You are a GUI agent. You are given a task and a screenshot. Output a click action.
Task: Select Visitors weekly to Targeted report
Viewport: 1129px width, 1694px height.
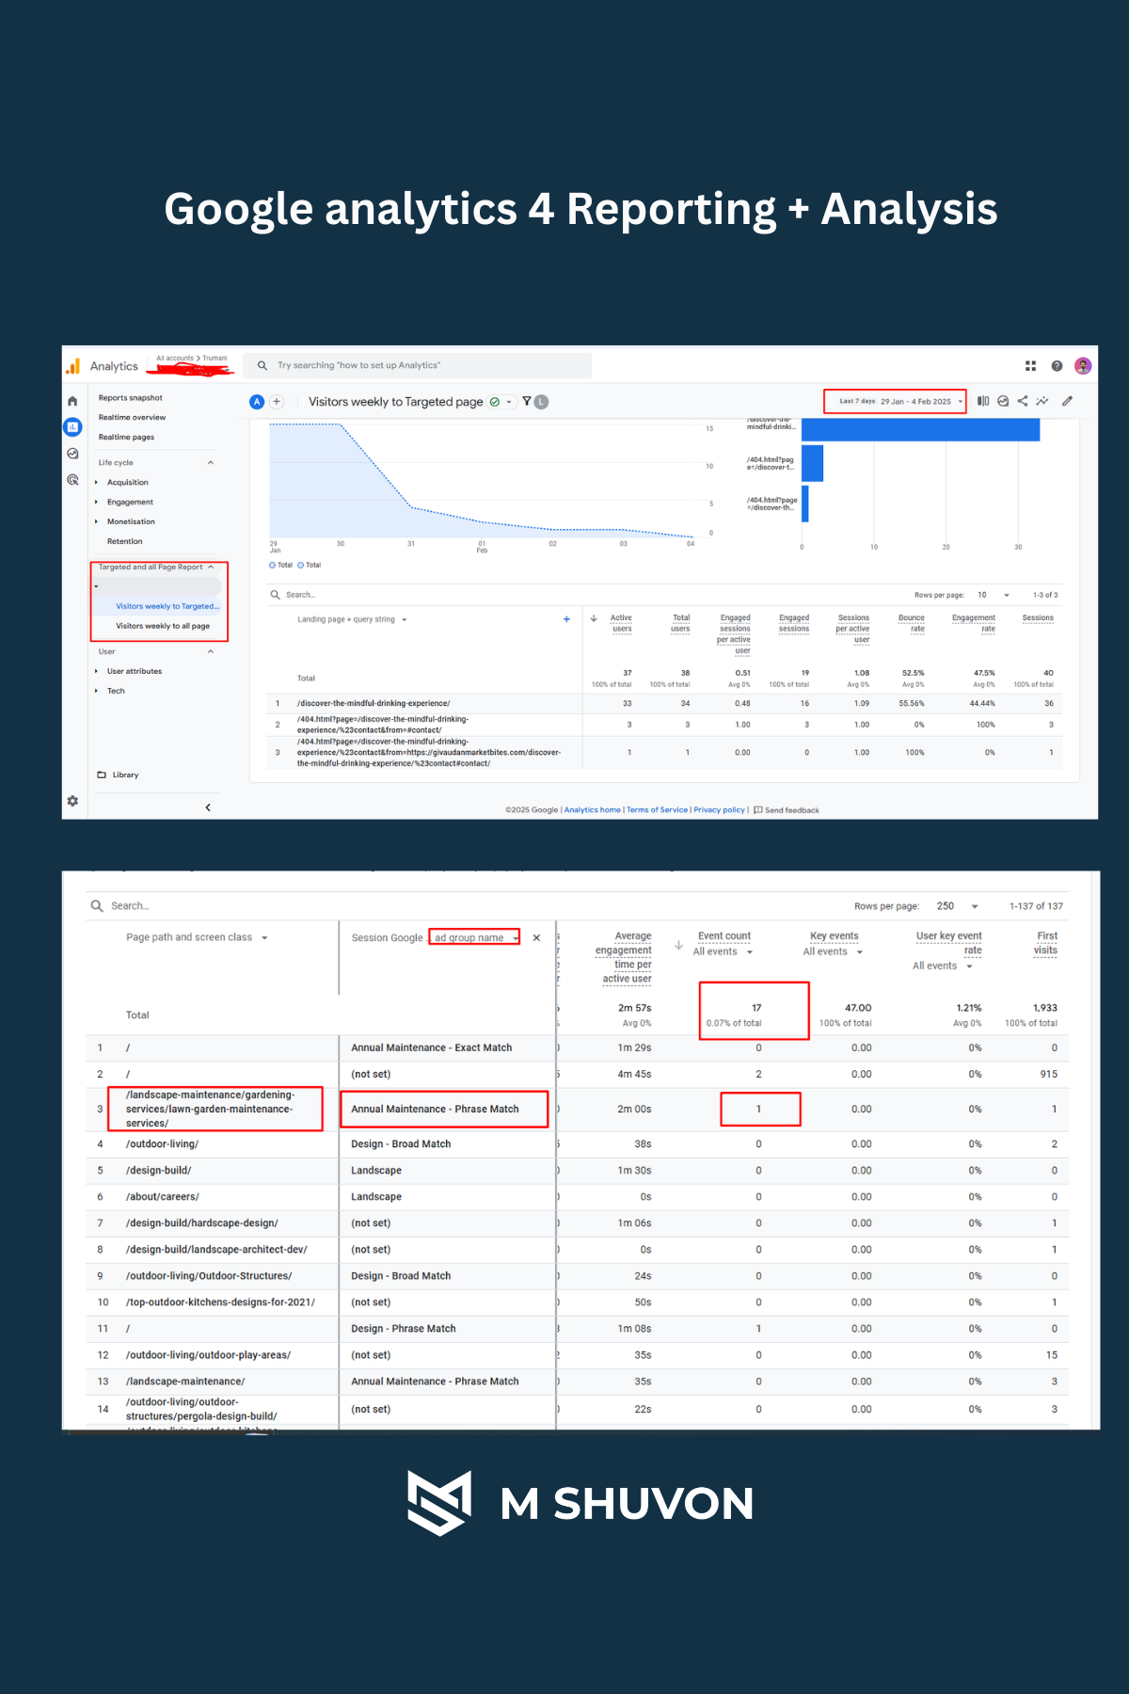(x=167, y=606)
